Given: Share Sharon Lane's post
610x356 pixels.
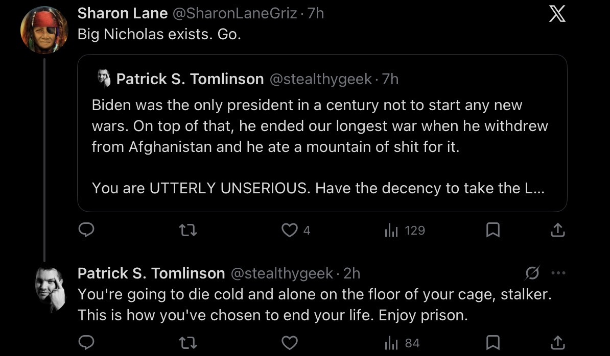Looking at the screenshot, I should [557, 230].
